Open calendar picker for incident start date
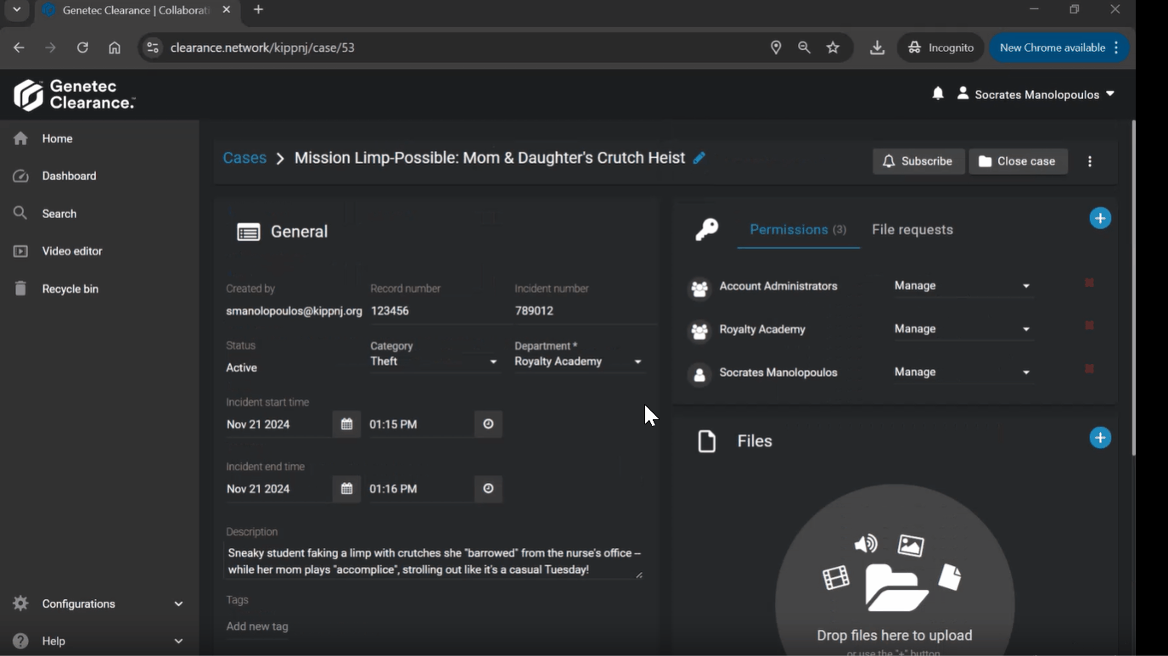The image size is (1168, 656). (x=346, y=424)
